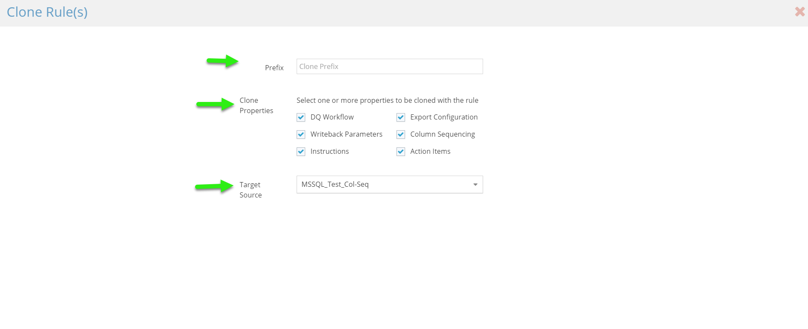Click the DQ Workflow label text

[332, 117]
